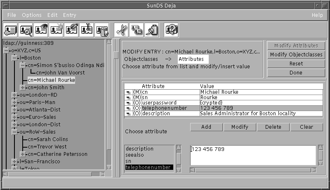The width and height of the screenshot is (330, 190).
Task: Click the value box vertical scrollbar thumb
Action: [321, 155]
